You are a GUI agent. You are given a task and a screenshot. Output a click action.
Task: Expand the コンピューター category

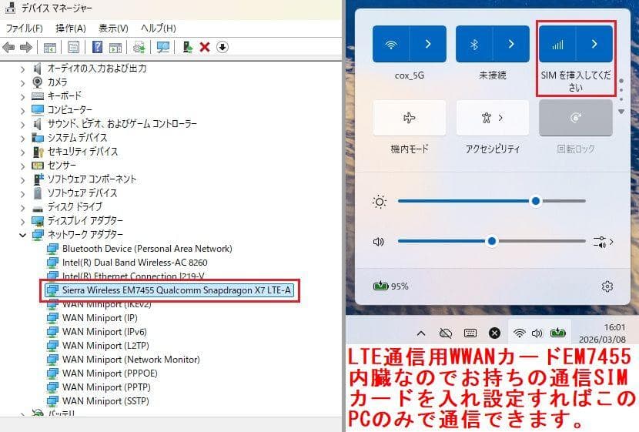point(23,111)
